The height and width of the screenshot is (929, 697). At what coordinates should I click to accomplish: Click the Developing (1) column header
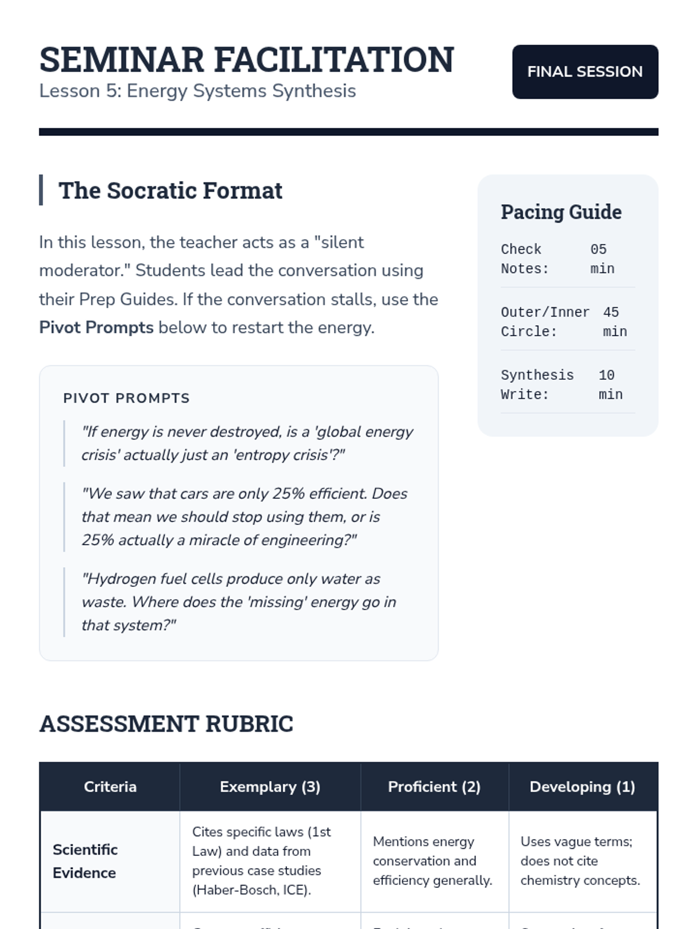pos(583,787)
